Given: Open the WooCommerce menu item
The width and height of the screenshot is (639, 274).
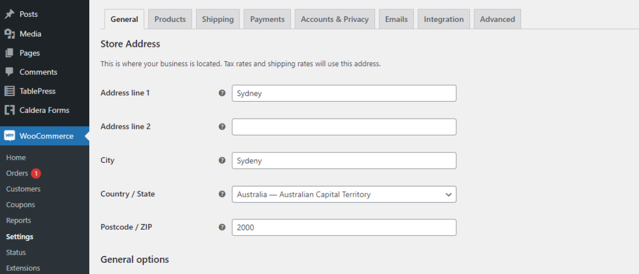Looking at the screenshot, I should (44, 136).
